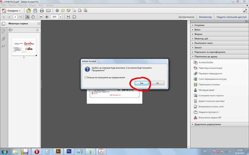
Task: Open Illustrator from the Windows taskbar
Action: [x=58, y=151]
